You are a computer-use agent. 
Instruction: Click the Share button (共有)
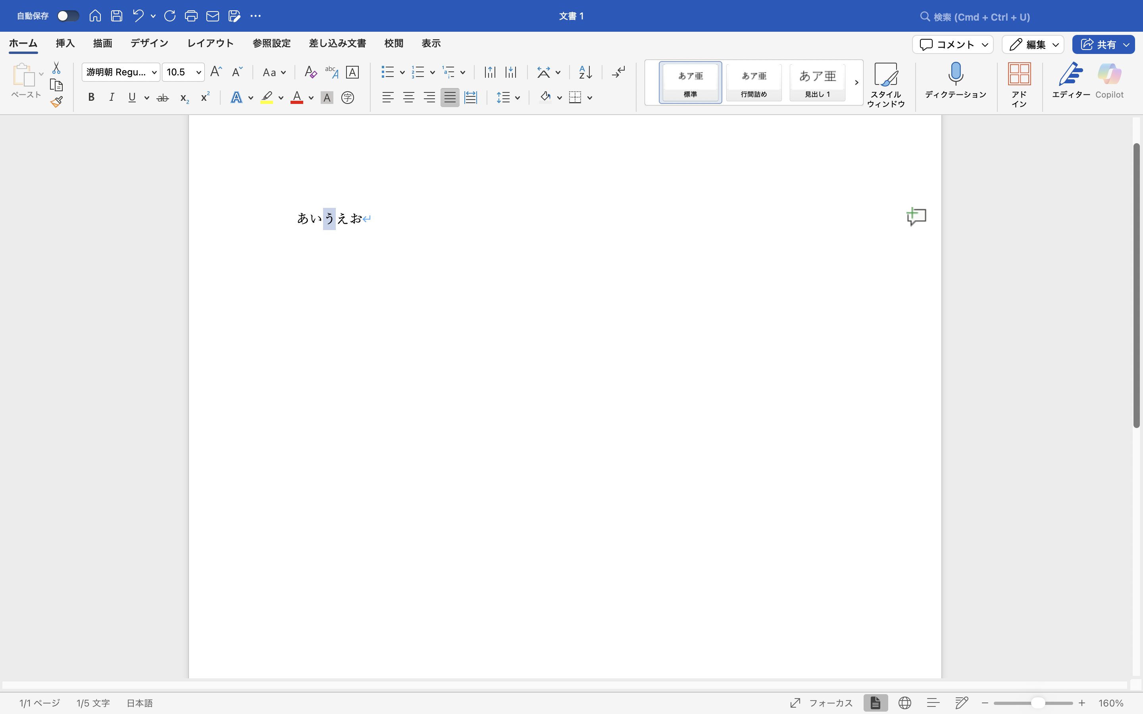click(1103, 44)
